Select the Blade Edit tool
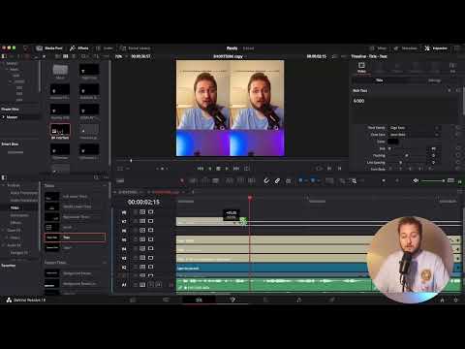The image size is (465, 349). point(215,181)
